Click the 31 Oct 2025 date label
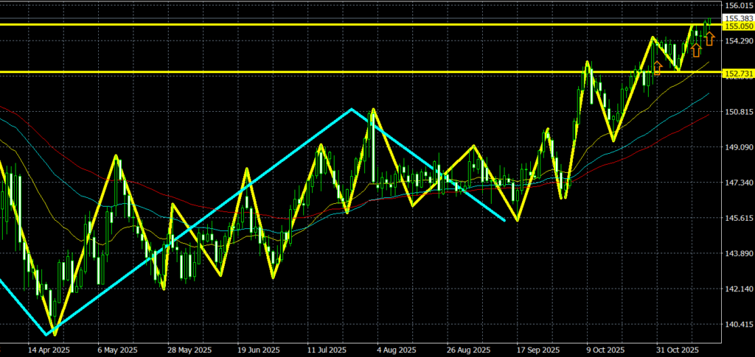 (x=677, y=350)
